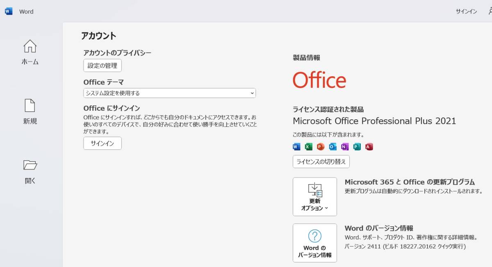Click the Outlook app icon in product list

[333, 147]
